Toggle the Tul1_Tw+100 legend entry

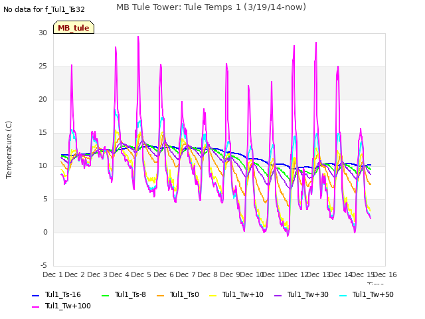(x=61, y=306)
